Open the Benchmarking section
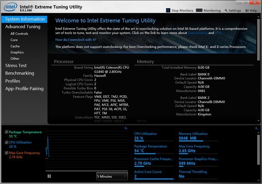This screenshot has width=262, height=184. click(20, 73)
